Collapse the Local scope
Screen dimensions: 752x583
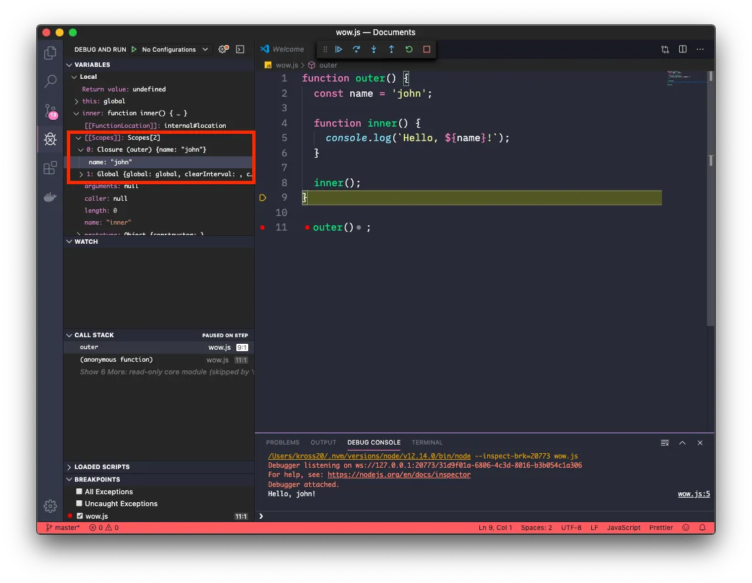pyautogui.click(x=74, y=77)
